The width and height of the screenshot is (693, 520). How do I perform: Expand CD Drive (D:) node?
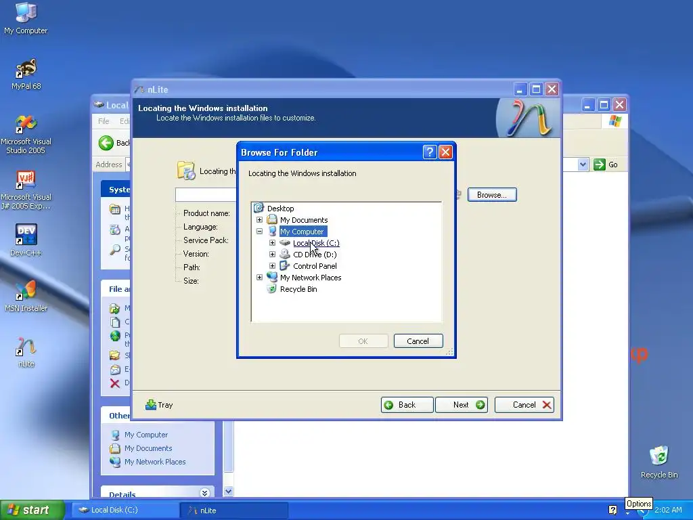[x=272, y=255]
